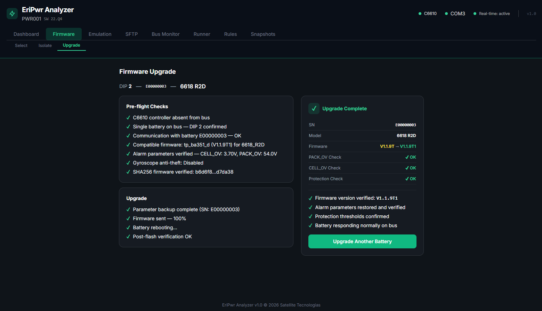This screenshot has height=311, width=542.
Task: Click the C6610 green status dot
Action: (420, 14)
